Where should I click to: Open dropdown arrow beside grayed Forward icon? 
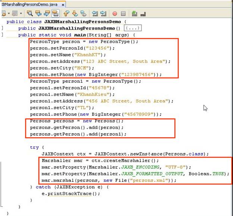[x=21, y=13]
